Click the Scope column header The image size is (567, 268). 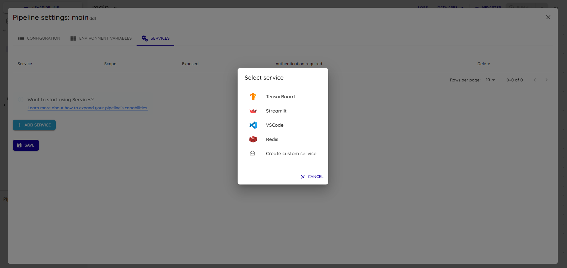pos(110,64)
